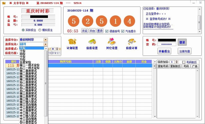Choose 前二直选单式 option
This screenshot has height=124, width=205.
click(32, 73)
